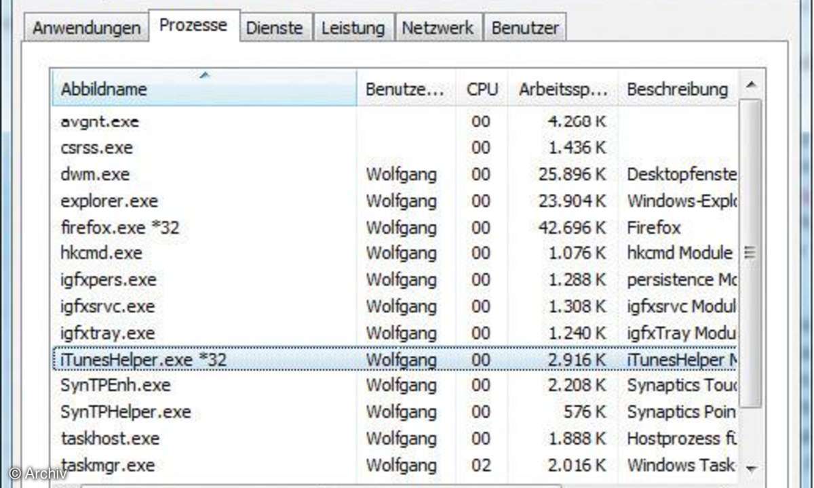Click the Beschreibung column header
814x488 pixels.
pos(677,88)
